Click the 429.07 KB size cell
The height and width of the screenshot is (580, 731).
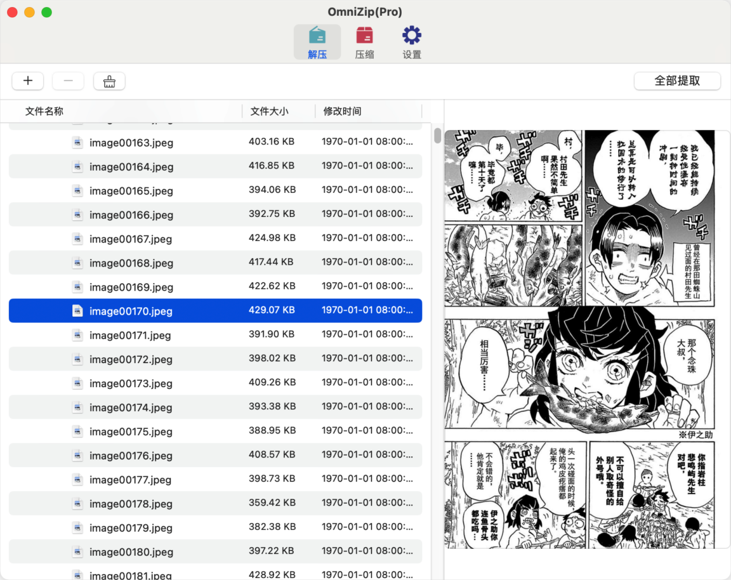coord(272,310)
